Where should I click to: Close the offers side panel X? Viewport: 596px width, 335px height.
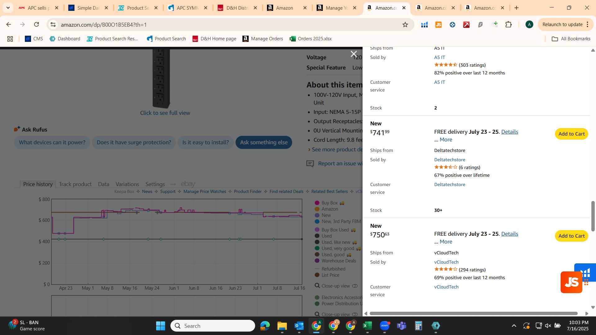(x=354, y=54)
